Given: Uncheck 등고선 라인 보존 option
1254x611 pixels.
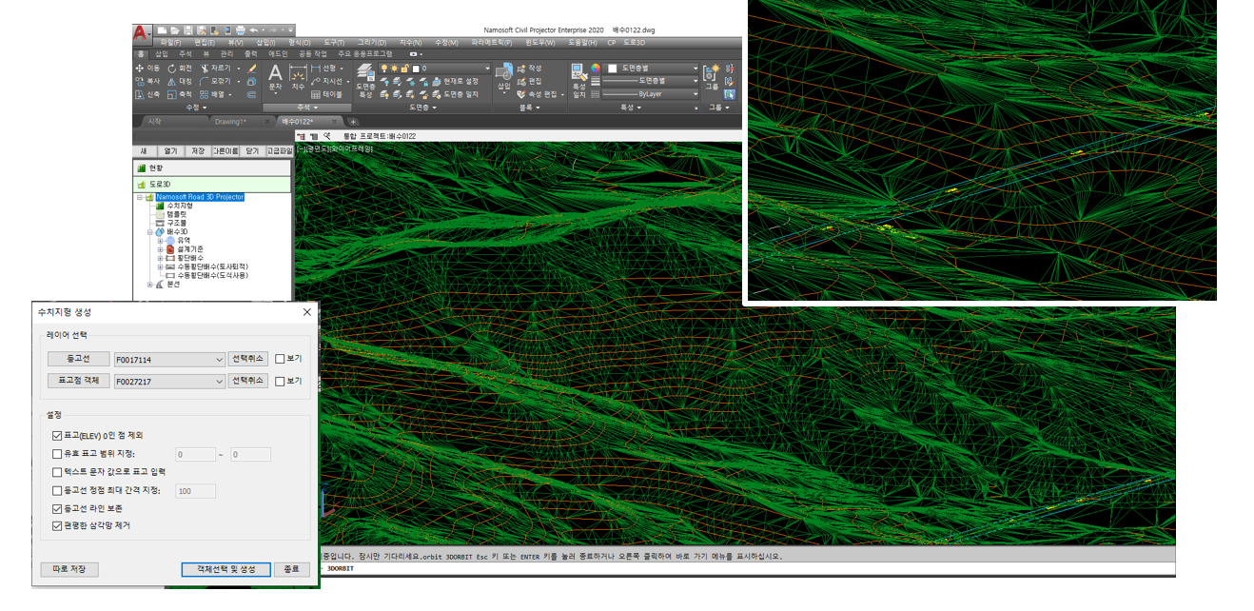Looking at the screenshot, I should click(58, 508).
